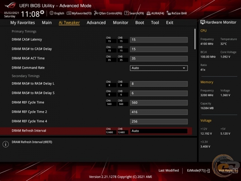Open Qfan Control(F6) fan icon
Viewport: 241px width, 181px height.
tap(96, 13)
